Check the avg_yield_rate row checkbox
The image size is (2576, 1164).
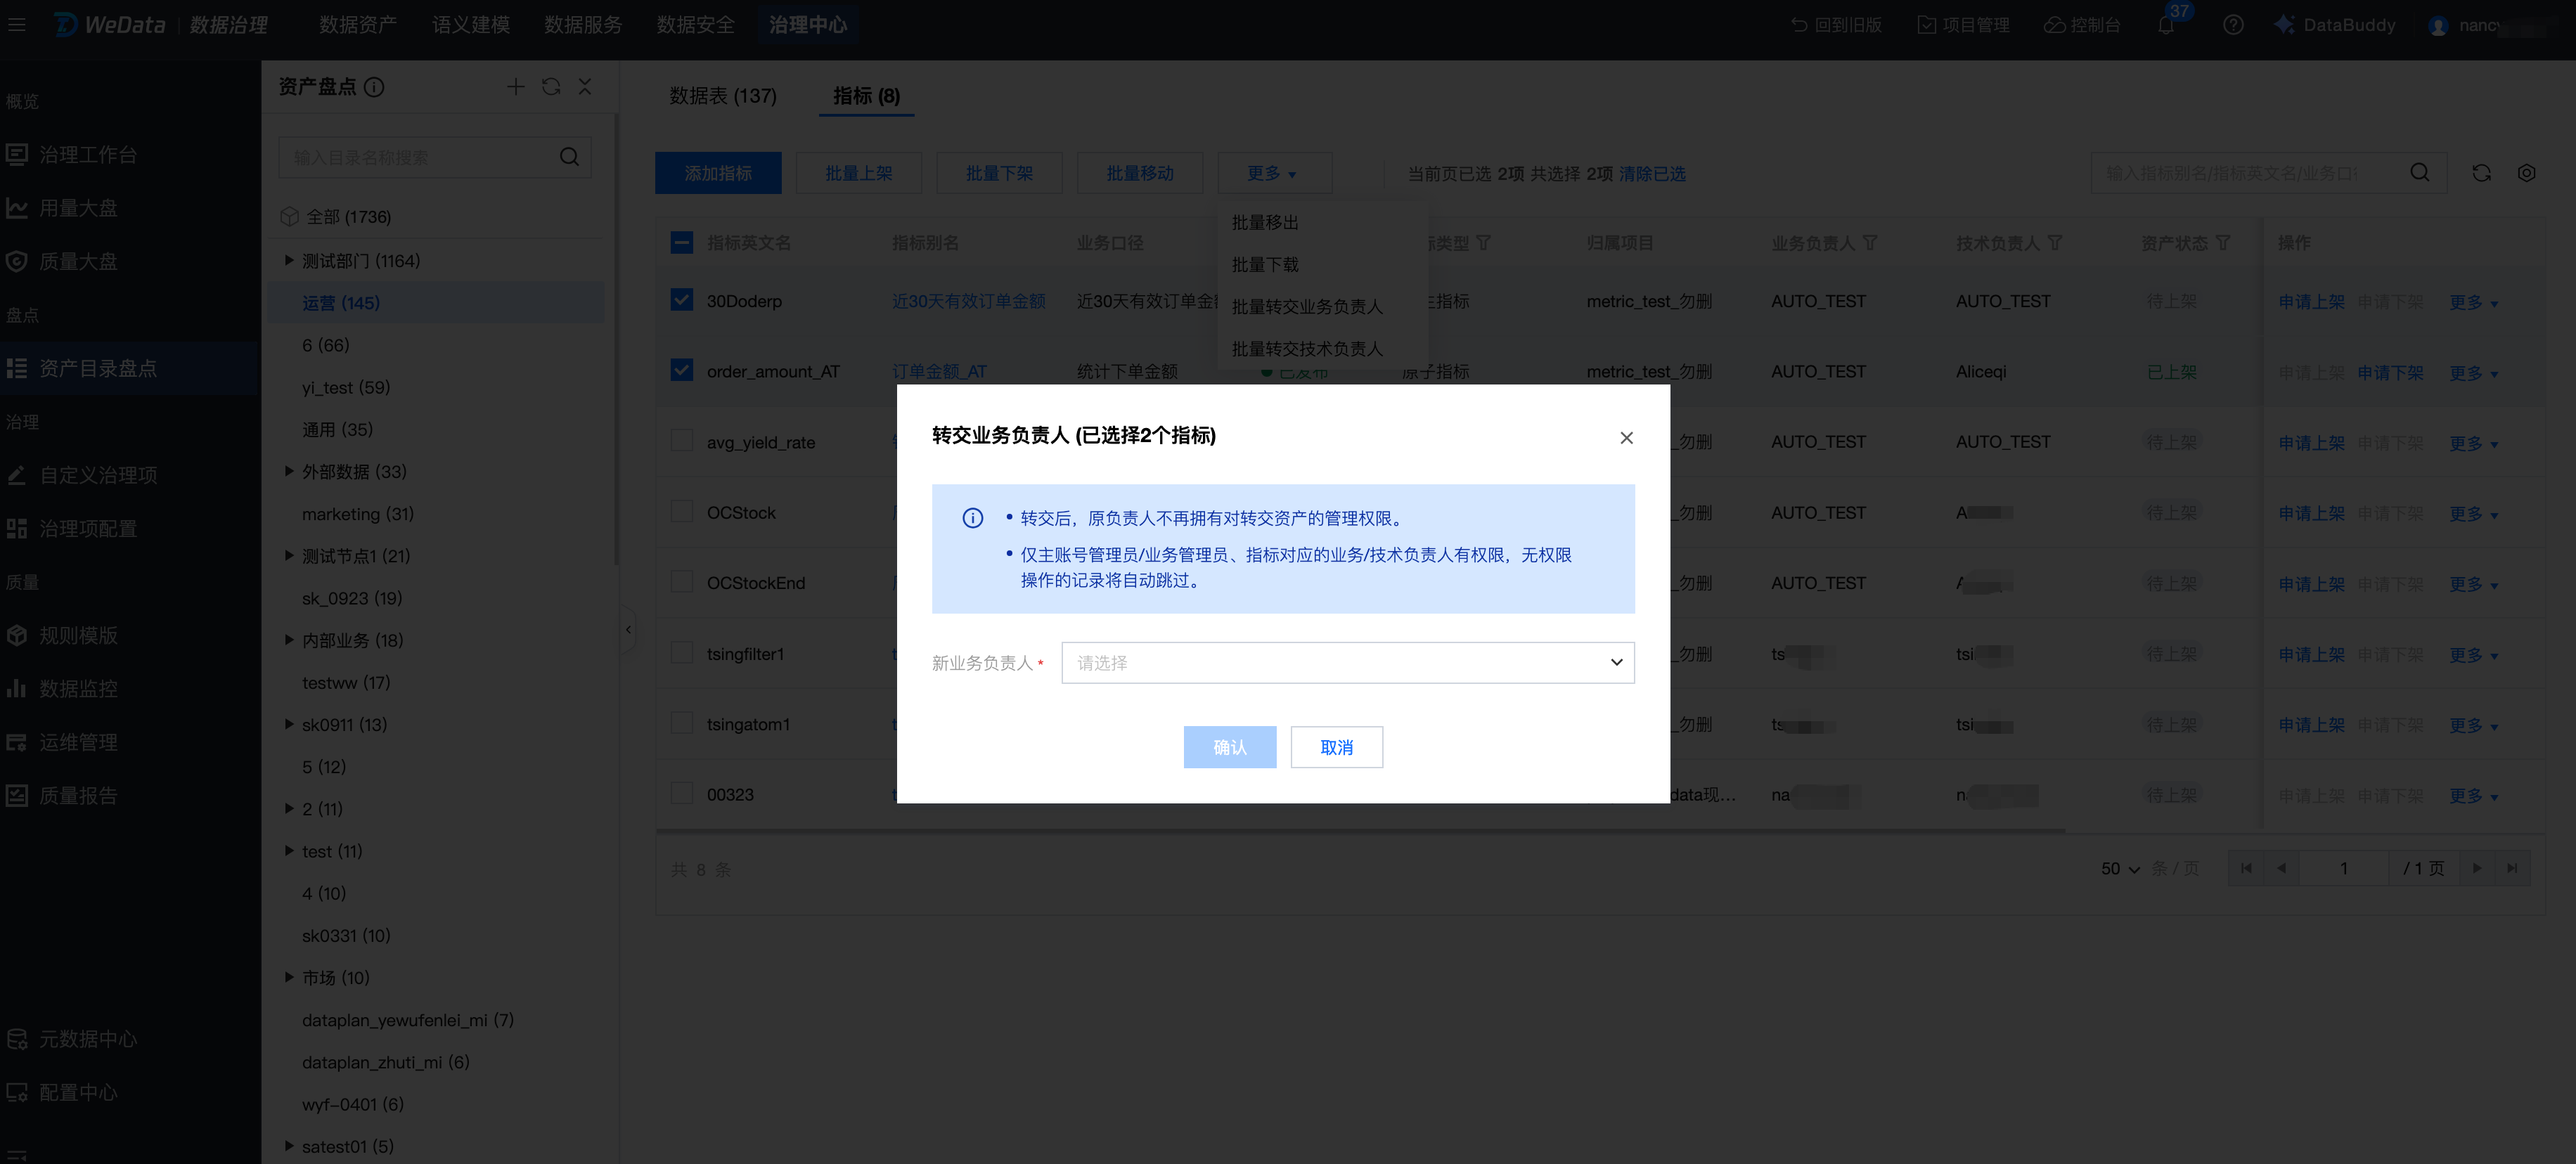coord(682,441)
